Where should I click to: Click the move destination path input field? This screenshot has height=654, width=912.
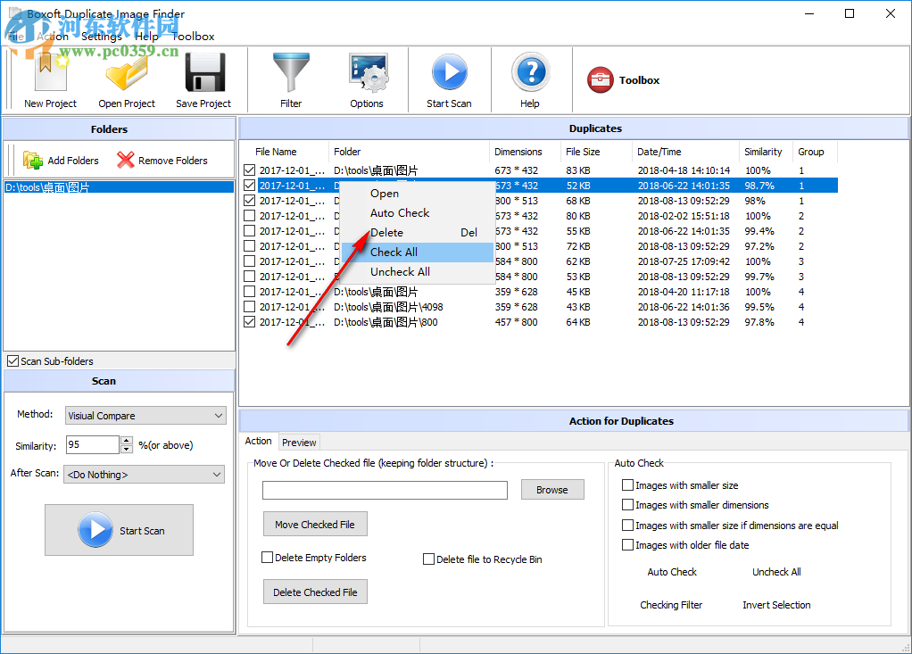tap(384, 490)
